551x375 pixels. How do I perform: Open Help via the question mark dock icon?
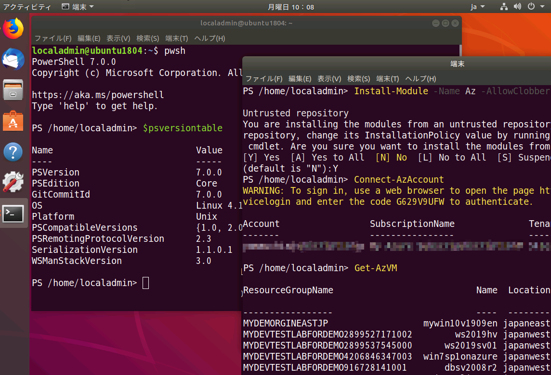point(13,152)
